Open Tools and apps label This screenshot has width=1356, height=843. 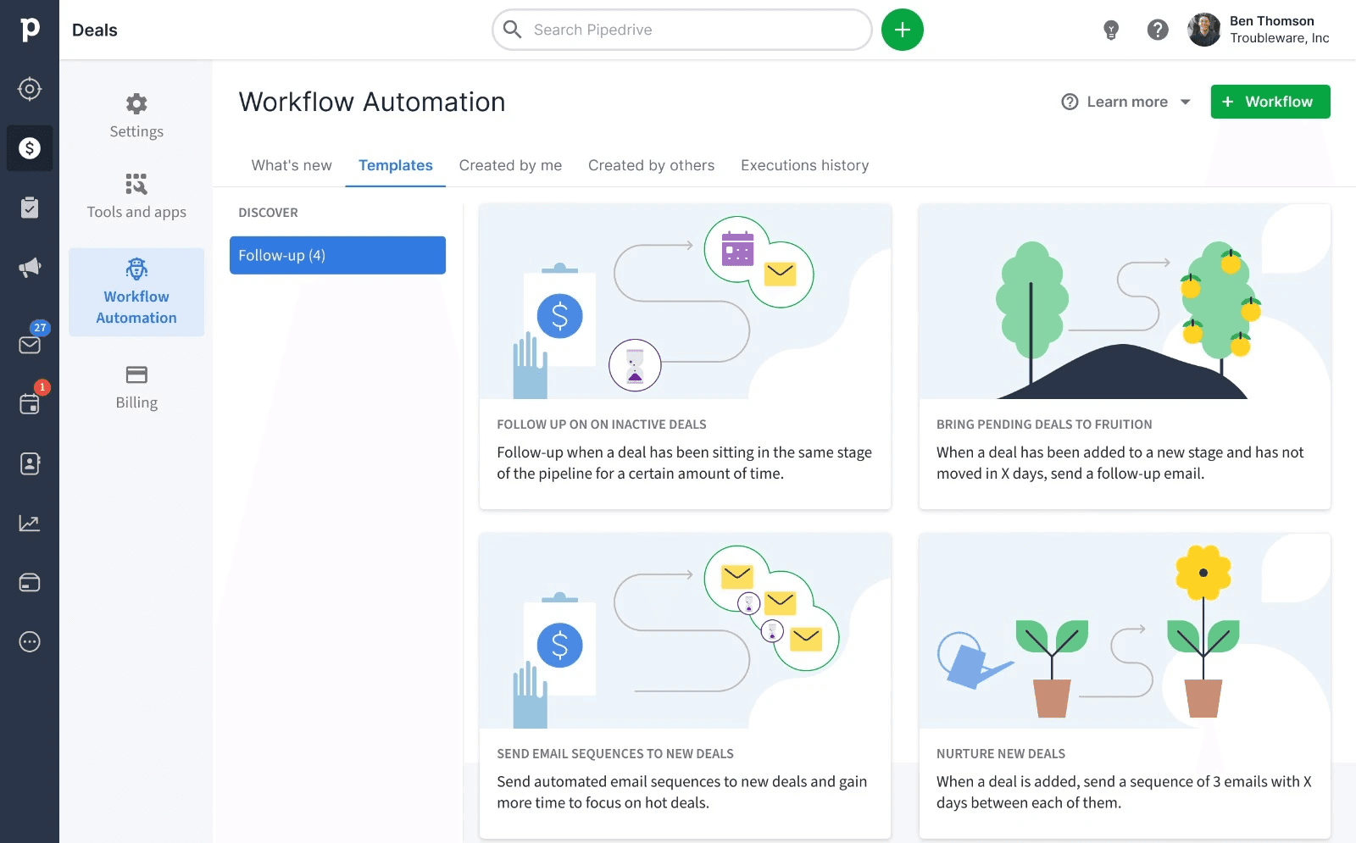tap(136, 212)
